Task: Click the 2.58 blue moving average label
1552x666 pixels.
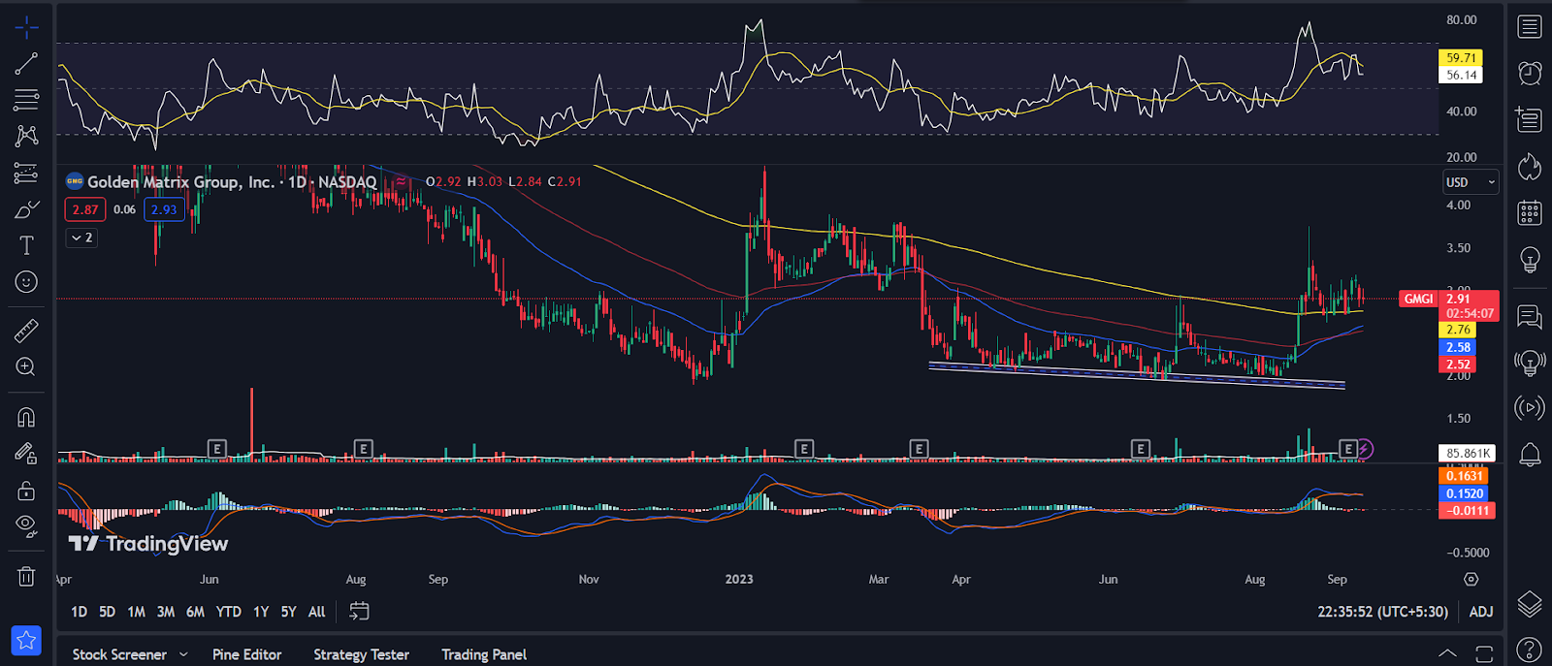Action: [1459, 347]
